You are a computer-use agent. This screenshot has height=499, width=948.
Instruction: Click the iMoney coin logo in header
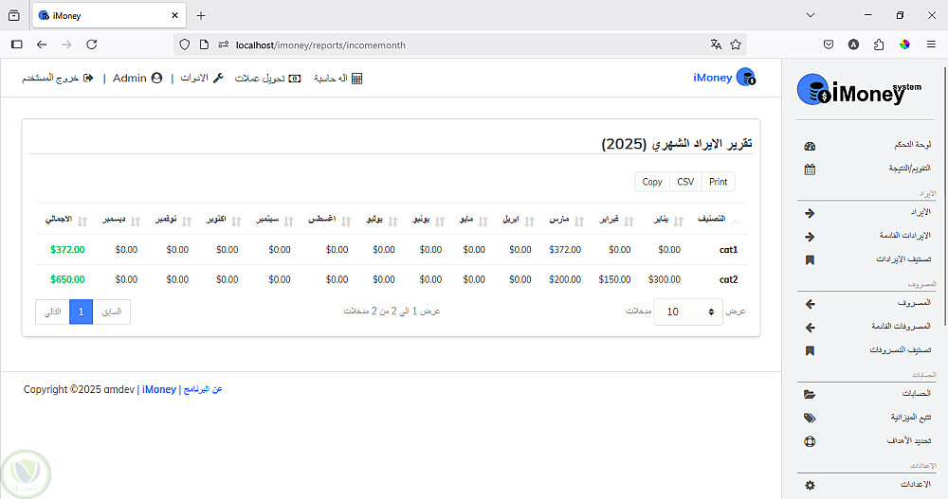pos(746,78)
